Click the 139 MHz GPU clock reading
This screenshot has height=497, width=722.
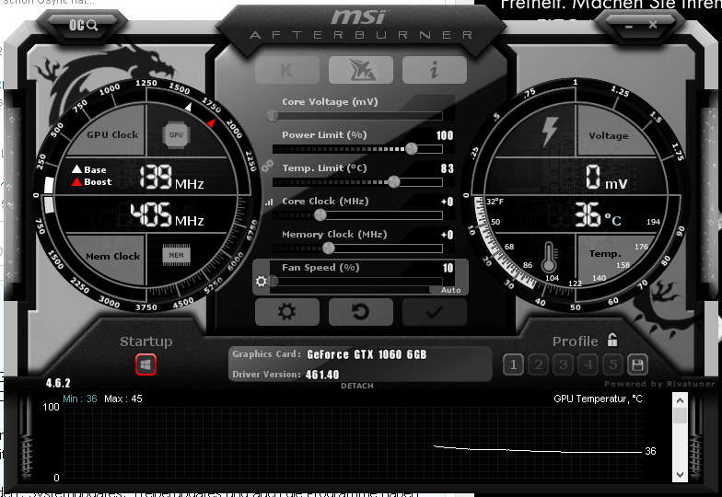point(171,177)
